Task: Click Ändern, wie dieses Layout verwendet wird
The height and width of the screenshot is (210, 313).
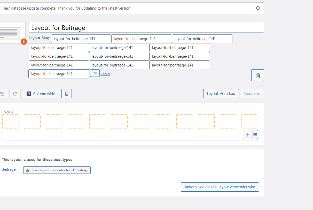Action: coord(220,187)
